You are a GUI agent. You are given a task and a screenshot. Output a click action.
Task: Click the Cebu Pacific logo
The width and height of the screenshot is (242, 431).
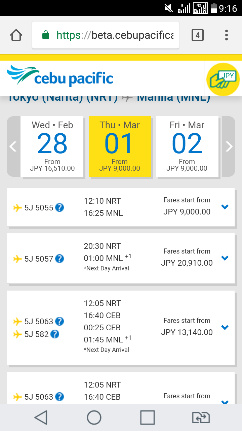click(x=60, y=77)
